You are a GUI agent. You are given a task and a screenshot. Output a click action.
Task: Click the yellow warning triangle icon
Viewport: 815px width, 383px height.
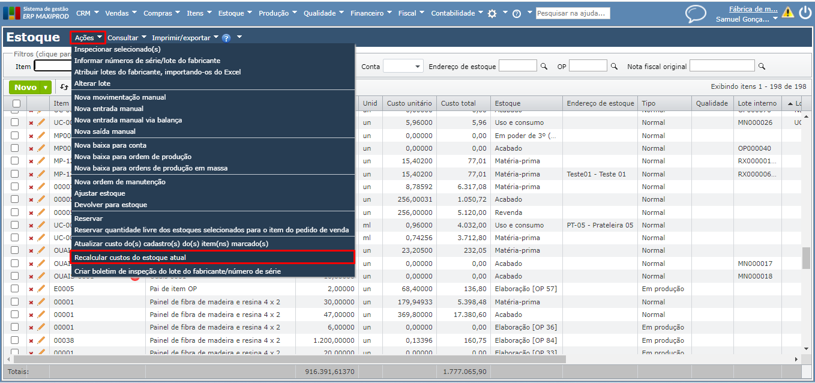tap(787, 13)
